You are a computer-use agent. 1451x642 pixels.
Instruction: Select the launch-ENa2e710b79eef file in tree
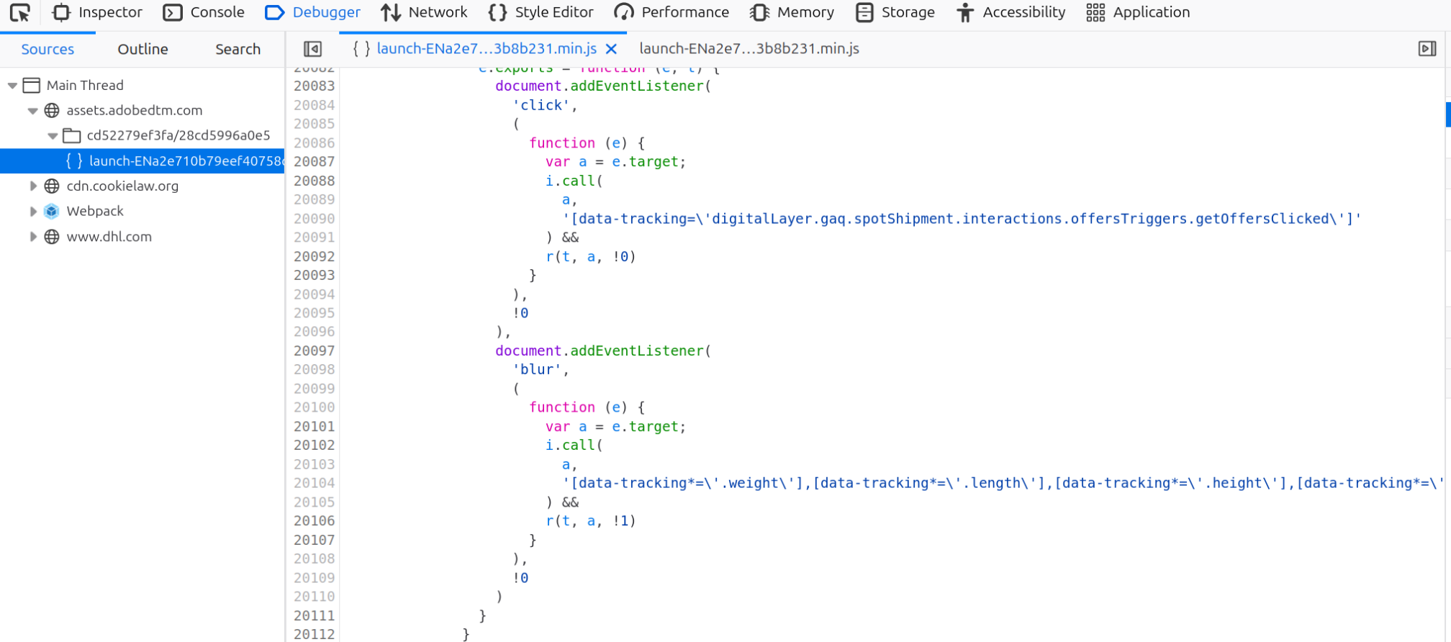[143, 161]
